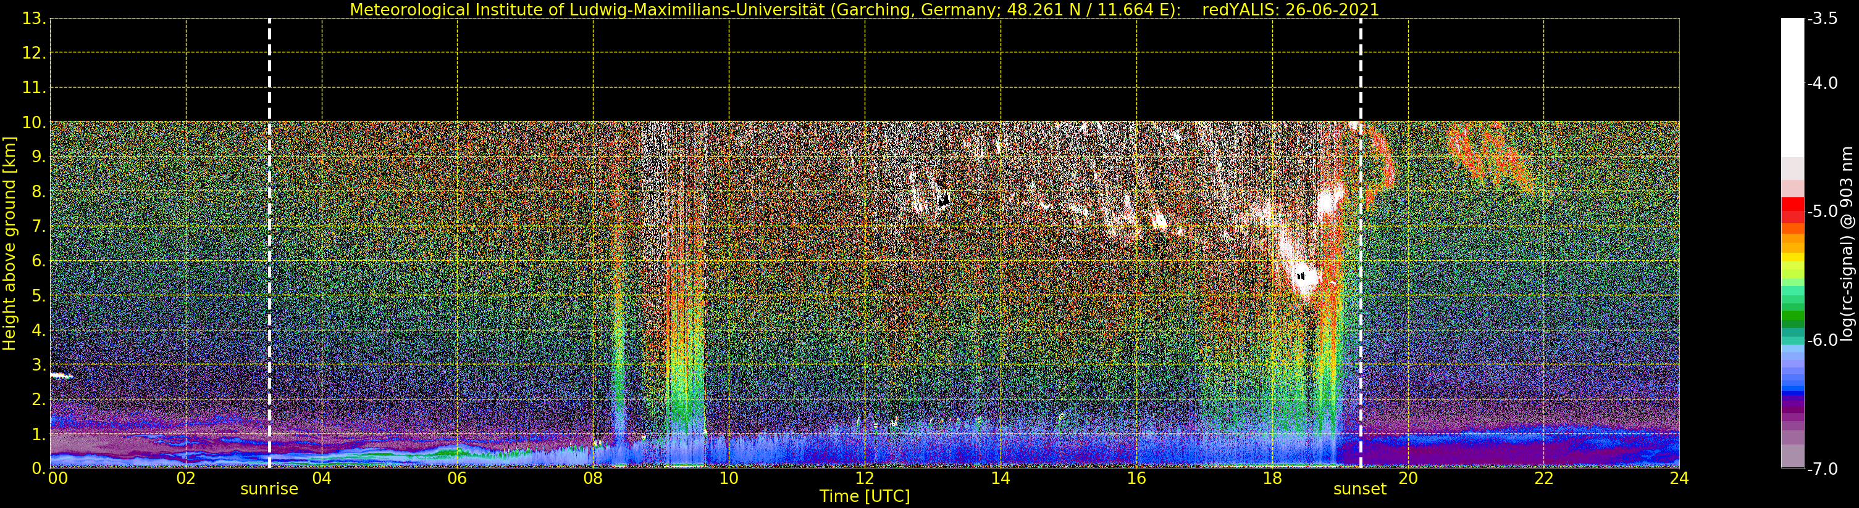The width and height of the screenshot is (1859, 508).
Task: Click the colorbar tick value -7.0
Action: coord(1822,469)
